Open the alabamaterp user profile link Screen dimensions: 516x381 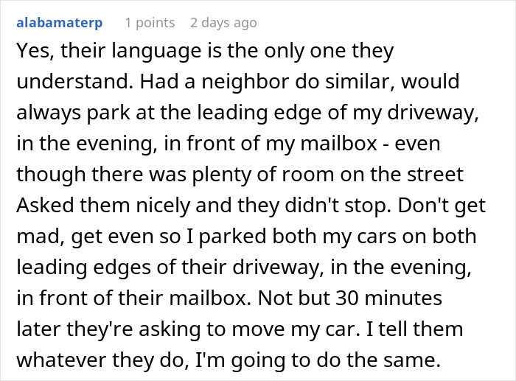(60, 23)
